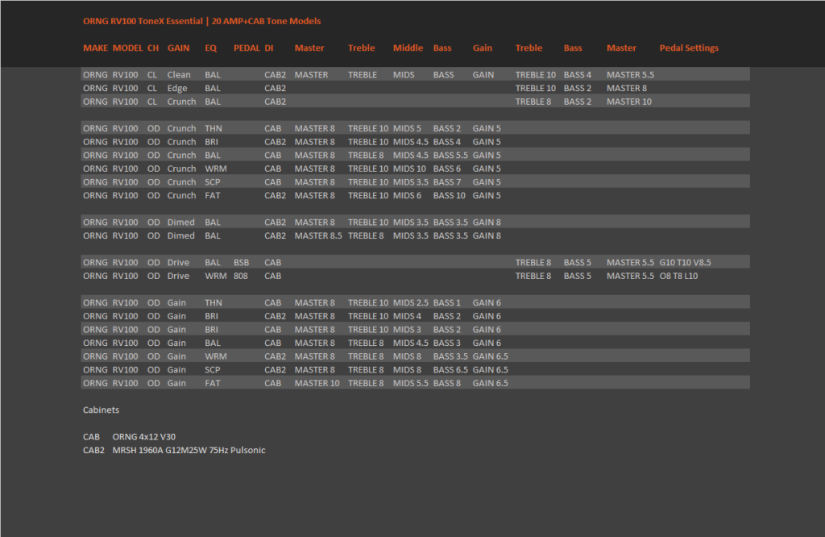Click 'THN' in the OD Crunch row
Viewport: 825px width, 537px height.
click(x=213, y=128)
